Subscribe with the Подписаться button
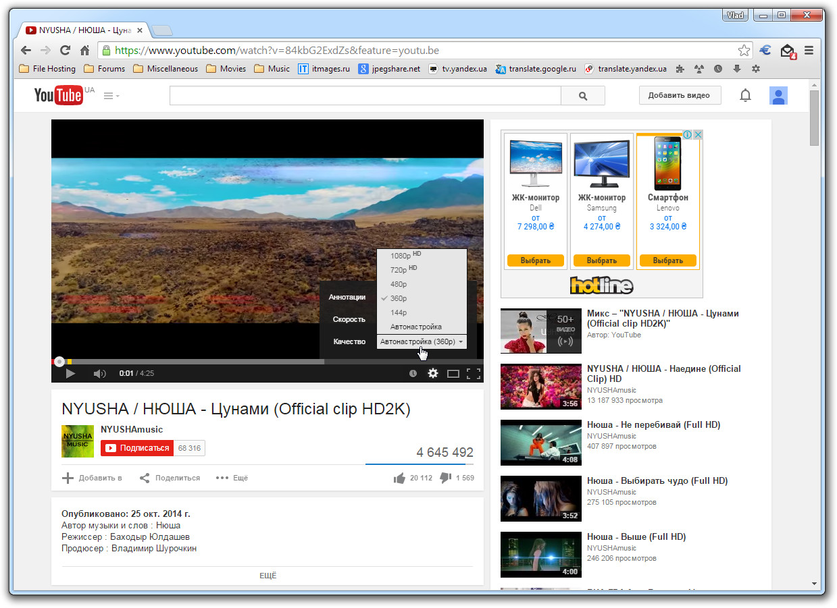Image resolution: width=837 pixels, height=608 pixels. tap(137, 448)
